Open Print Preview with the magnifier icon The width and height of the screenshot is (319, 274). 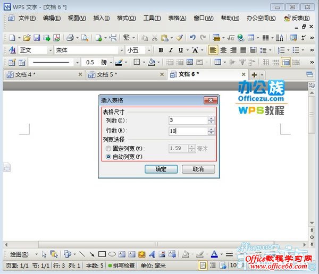pyautogui.click(x=85, y=38)
